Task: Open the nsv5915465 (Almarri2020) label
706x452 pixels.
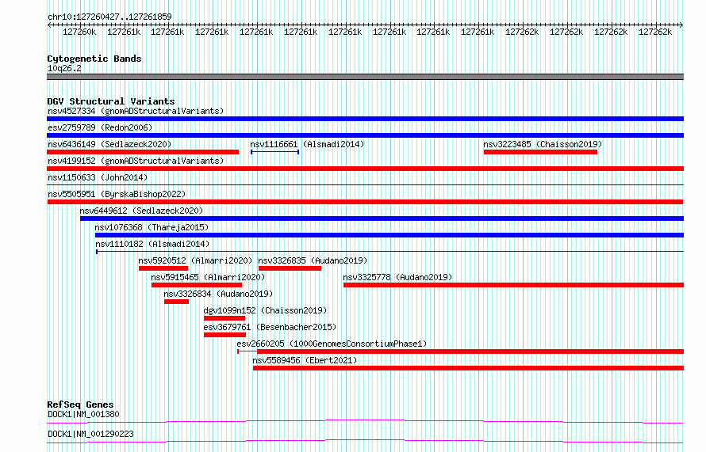Action: pyautogui.click(x=208, y=277)
